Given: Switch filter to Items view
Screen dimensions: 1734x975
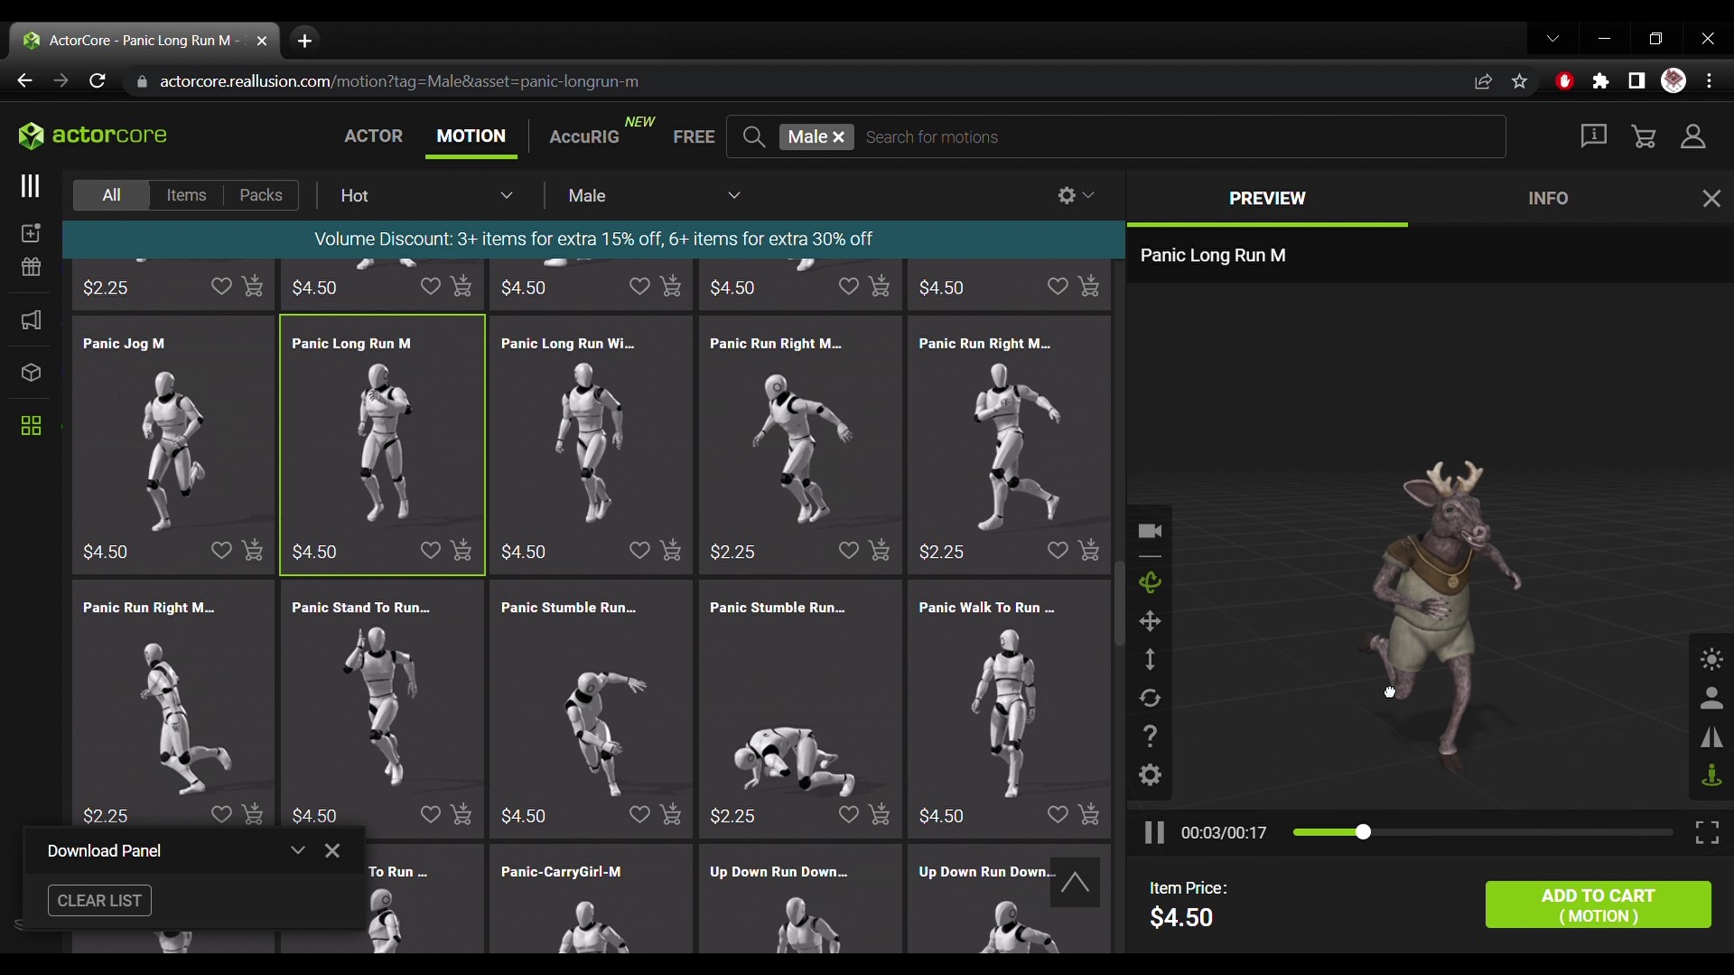Looking at the screenshot, I should click(x=186, y=195).
